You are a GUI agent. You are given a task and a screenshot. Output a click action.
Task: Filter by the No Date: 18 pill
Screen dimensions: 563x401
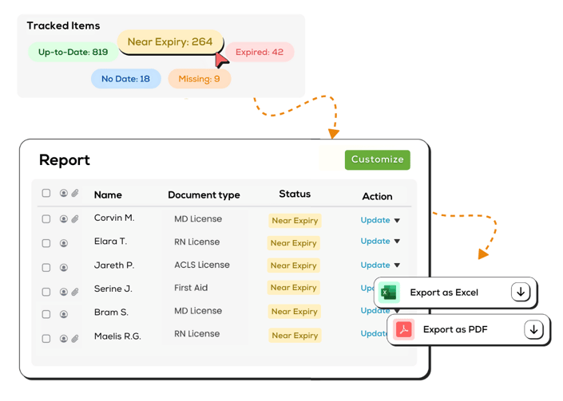(125, 79)
